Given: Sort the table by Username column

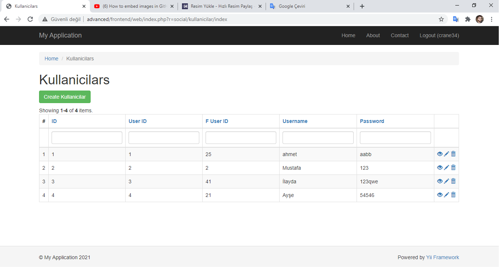Looking at the screenshot, I should coord(295,121).
